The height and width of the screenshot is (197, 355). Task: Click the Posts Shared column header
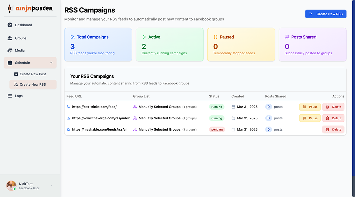(x=276, y=96)
